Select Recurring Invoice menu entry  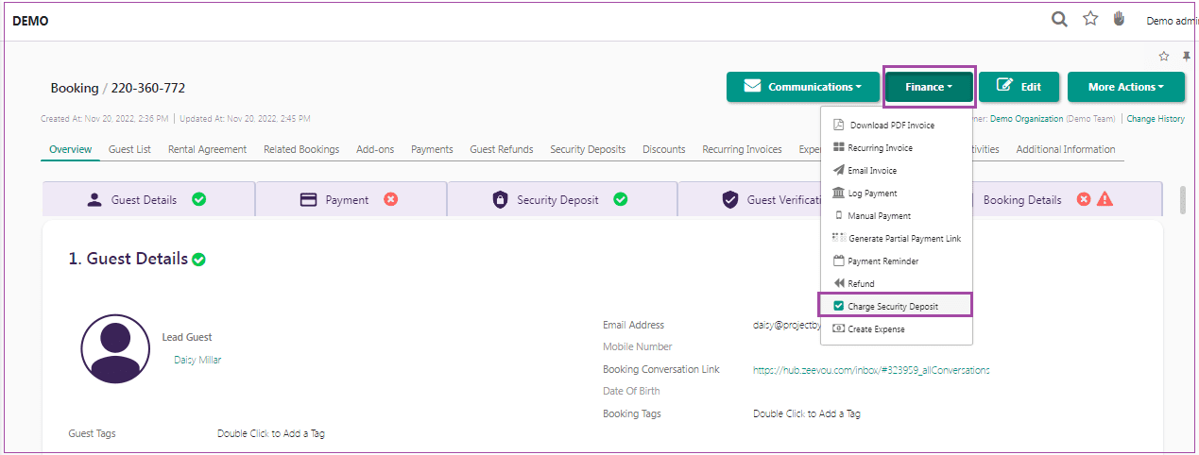[x=897, y=147]
